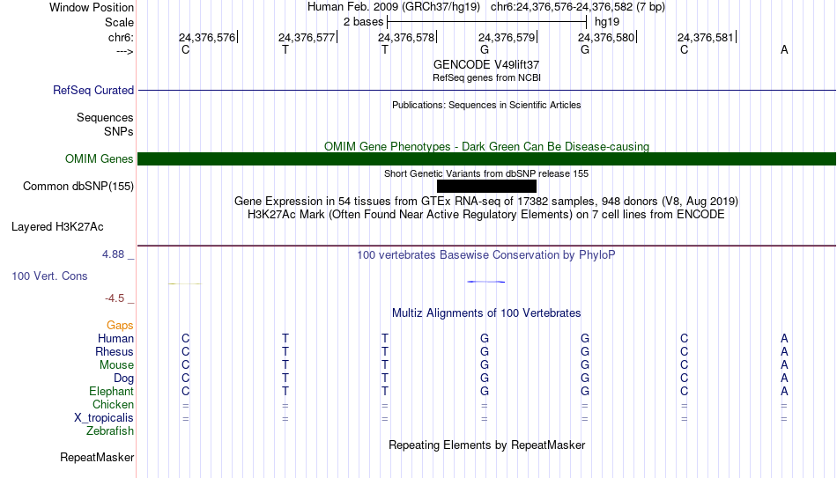Click the RepeatMasker track label
This screenshot has height=478, width=837.
(97, 457)
